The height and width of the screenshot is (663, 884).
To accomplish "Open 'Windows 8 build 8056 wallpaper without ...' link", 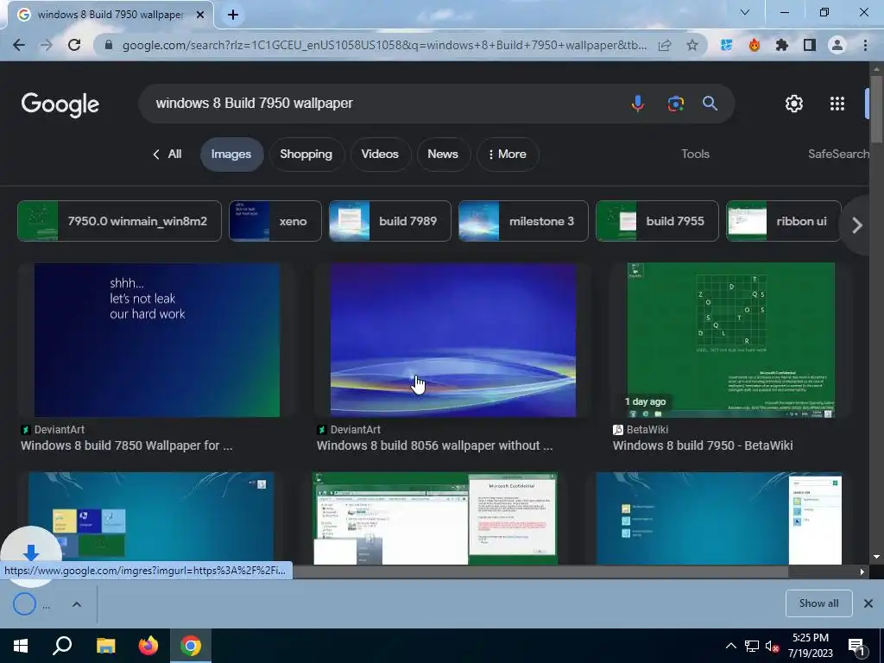I will [435, 445].
